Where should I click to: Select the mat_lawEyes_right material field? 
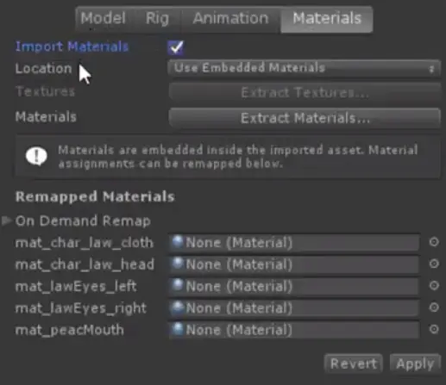pyautogui.click(x=294, y=308)
